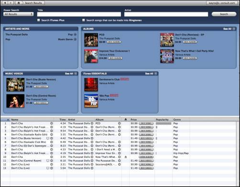This screenshot has height=187, width=240.
Task: Click the album arrow in row 9 Improve Your En...
Action: (120, 153)
